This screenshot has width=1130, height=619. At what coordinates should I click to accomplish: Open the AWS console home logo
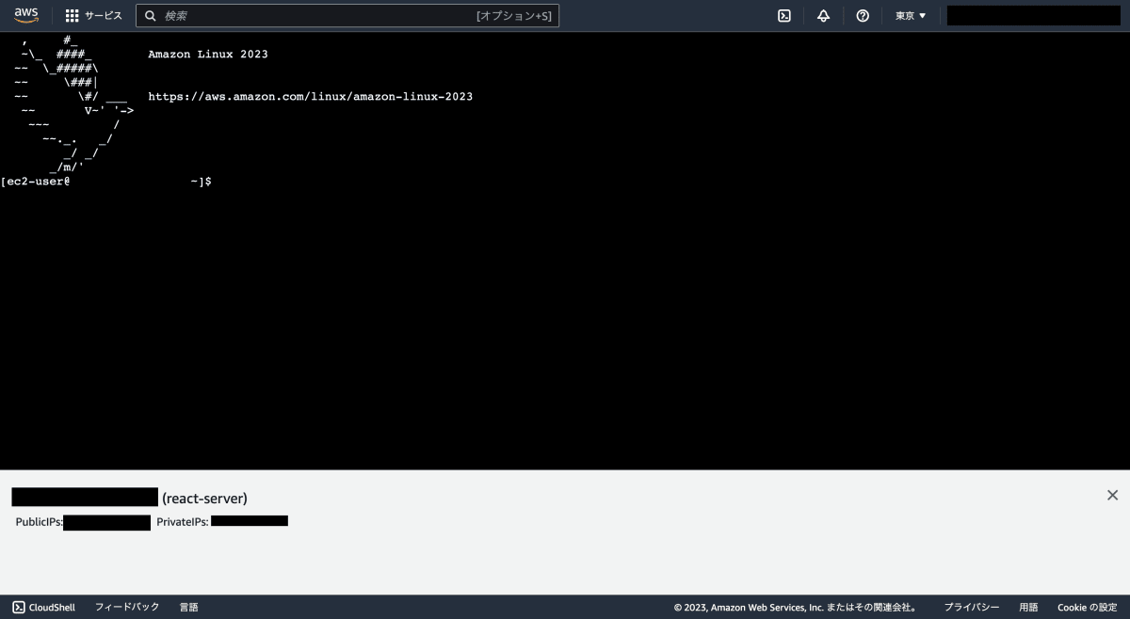(26, 15)
